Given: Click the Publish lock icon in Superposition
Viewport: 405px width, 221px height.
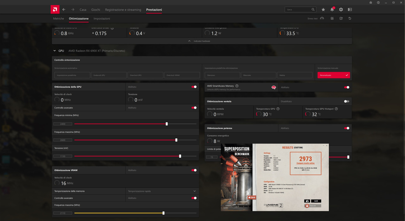Looking at the screenshot, I should point(307,206).
